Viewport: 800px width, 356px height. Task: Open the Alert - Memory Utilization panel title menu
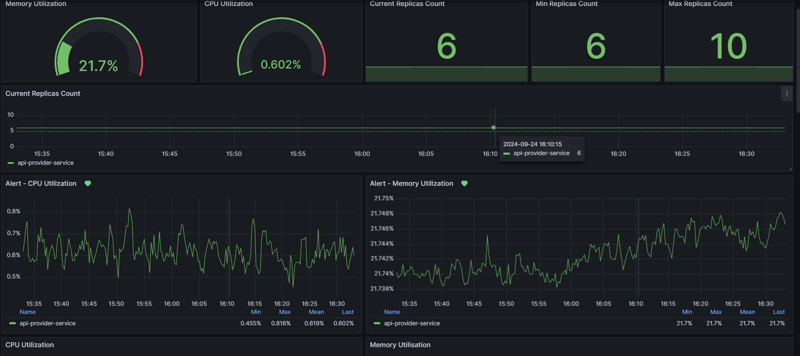click(411, 183)
